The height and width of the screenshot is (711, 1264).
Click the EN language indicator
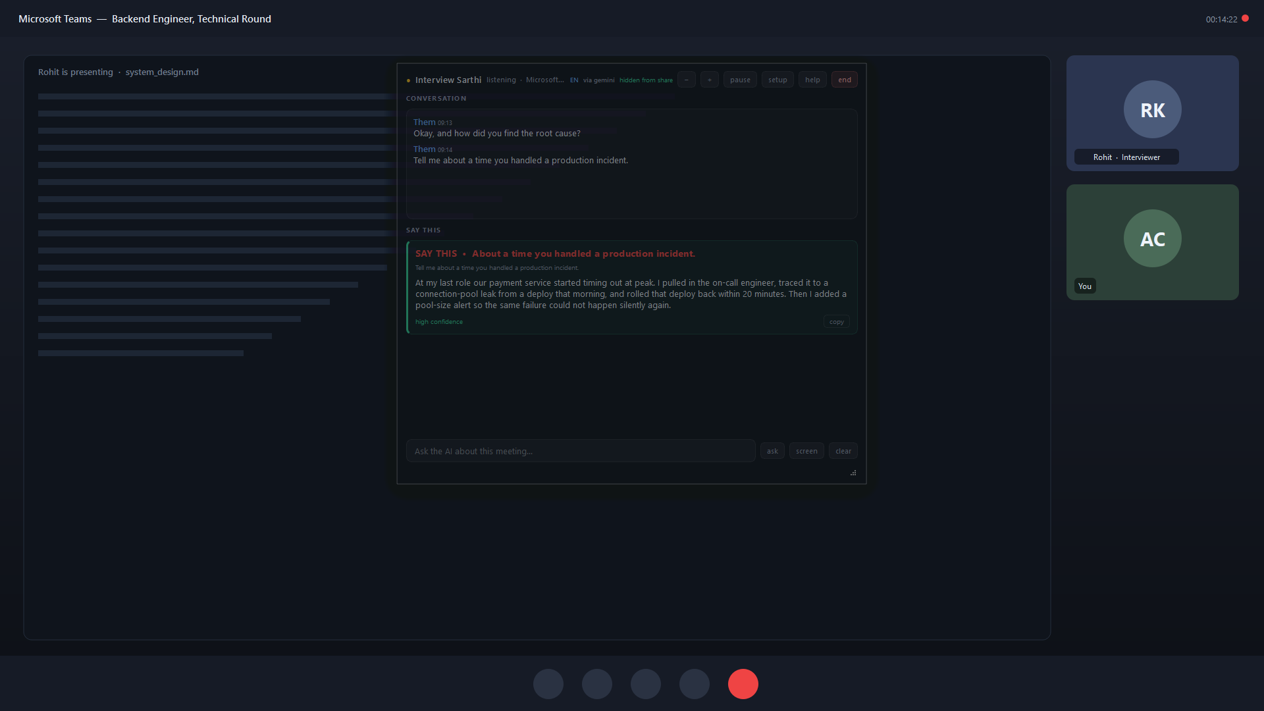(x=574, y=80)
